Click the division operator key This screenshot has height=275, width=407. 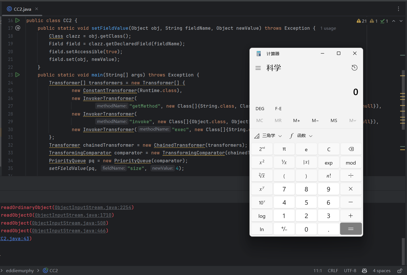(351, 176)
